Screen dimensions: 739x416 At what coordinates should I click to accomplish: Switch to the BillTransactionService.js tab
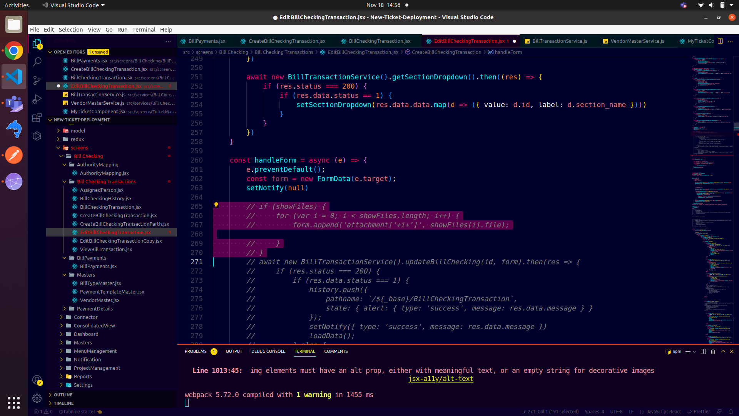pos(559,41)
